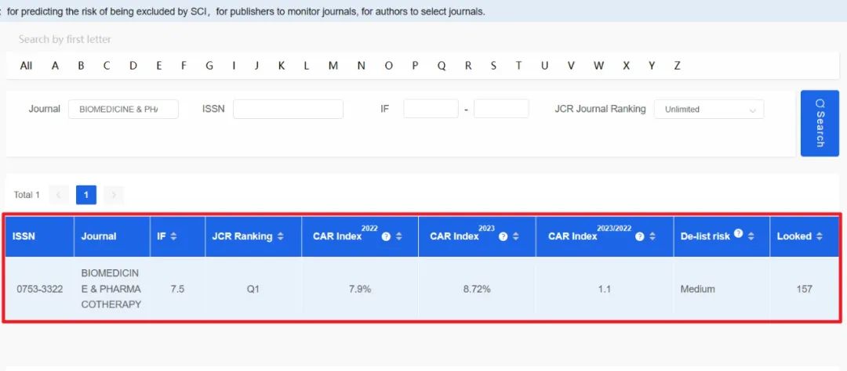Select JCR ranking Q1 cell
847x371 pixels.
coord(253,289)
